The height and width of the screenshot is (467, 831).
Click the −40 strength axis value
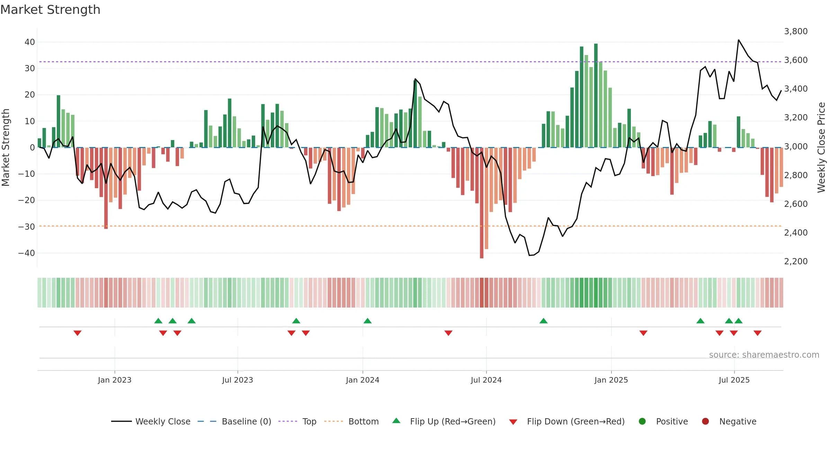pos(27,253)
